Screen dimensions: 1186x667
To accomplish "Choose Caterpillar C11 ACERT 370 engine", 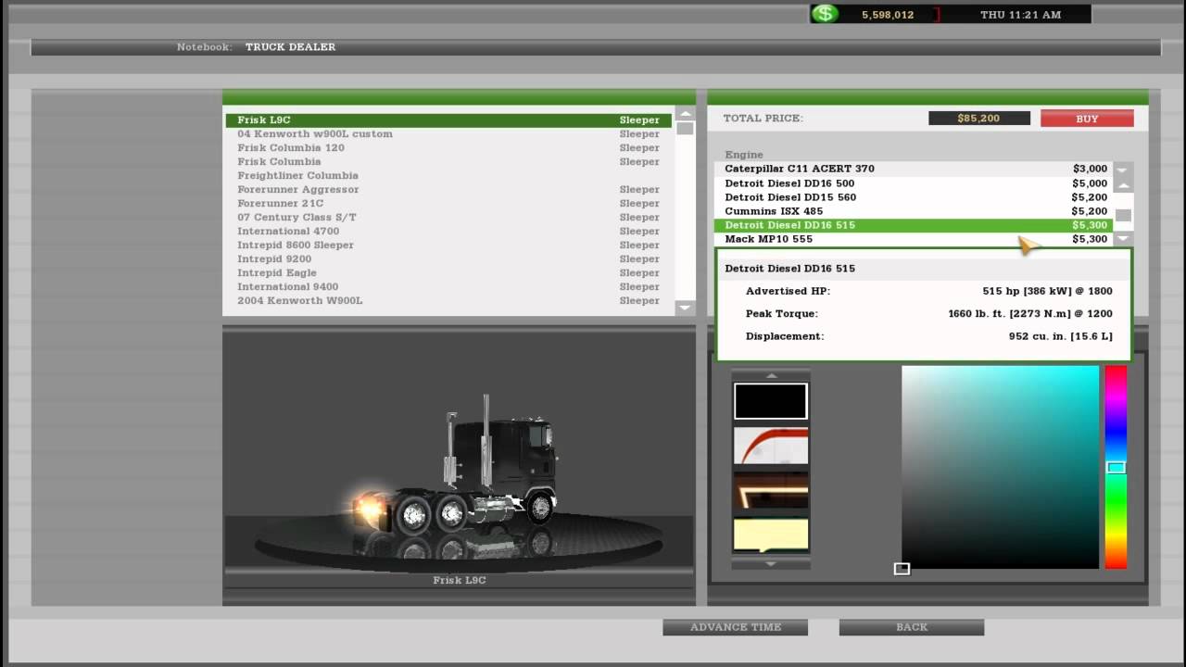I will [914, 170].
